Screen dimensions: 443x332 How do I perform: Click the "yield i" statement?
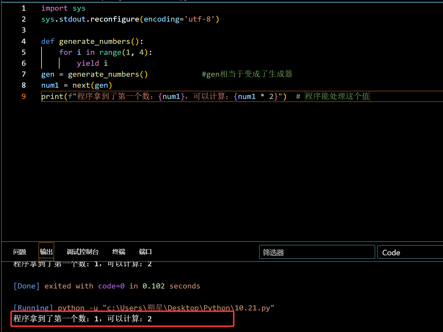92,63
